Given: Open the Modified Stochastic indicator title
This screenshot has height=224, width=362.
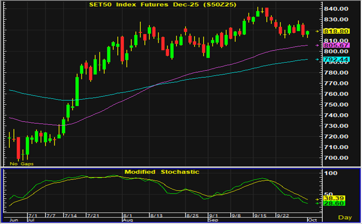Looking at the screenshot, I should (x=162, y=172).
